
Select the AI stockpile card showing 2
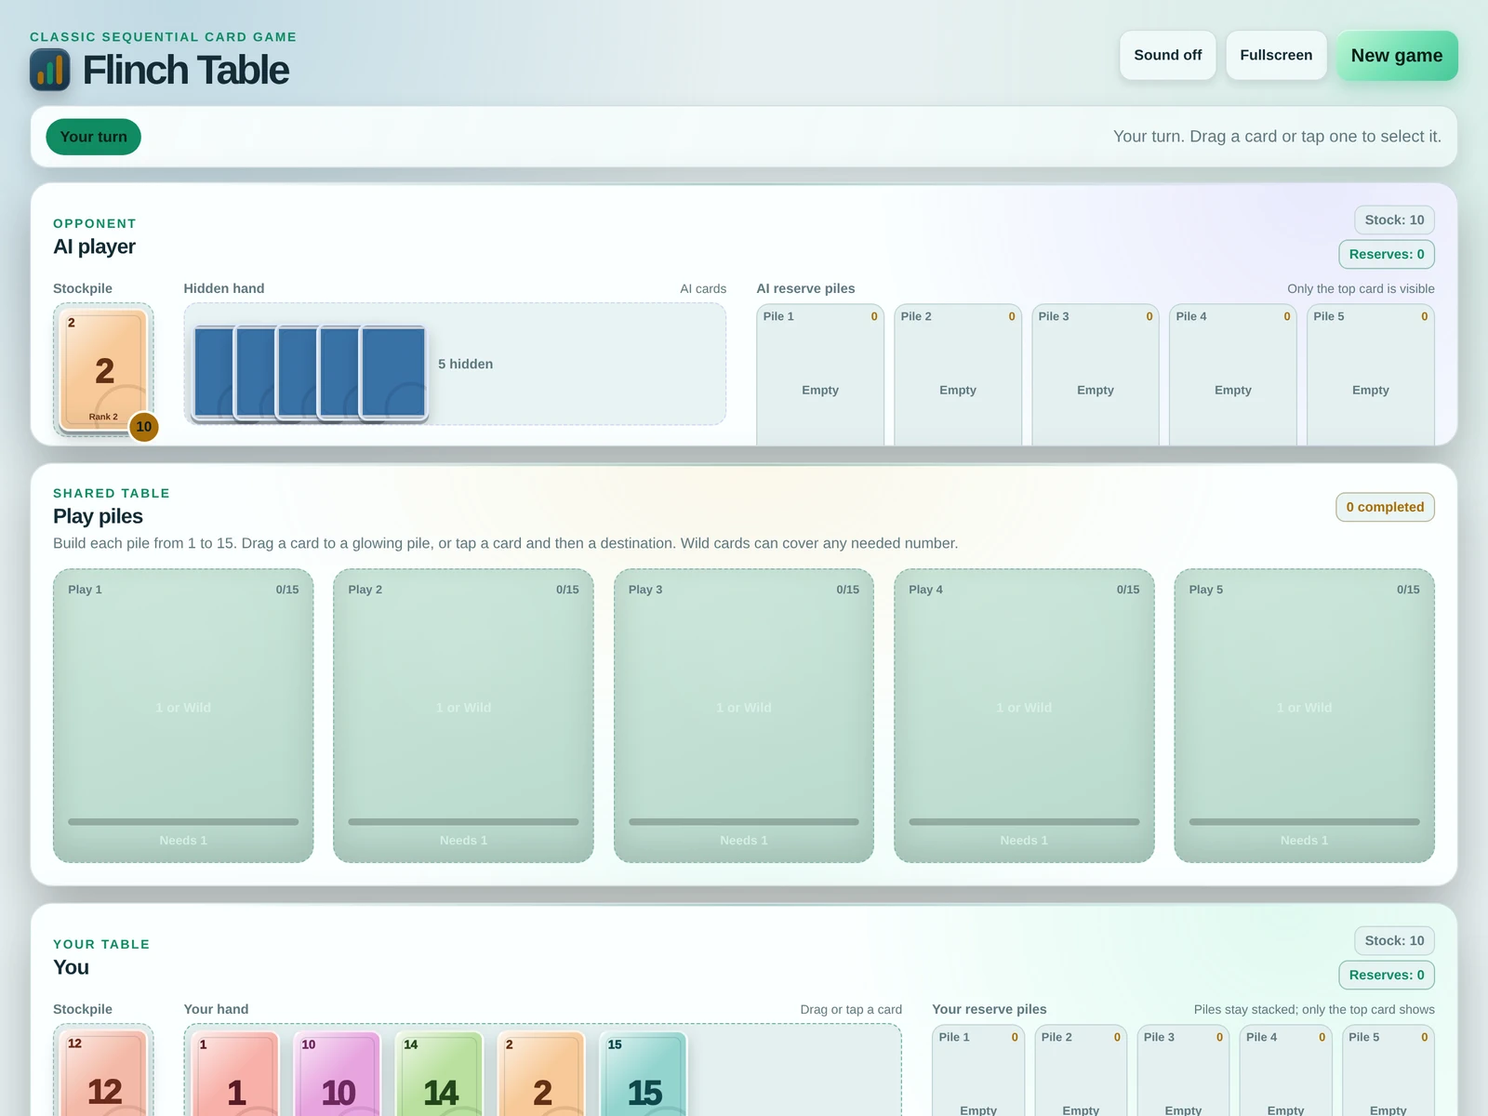pyautogui.click(x=104, y=370)
